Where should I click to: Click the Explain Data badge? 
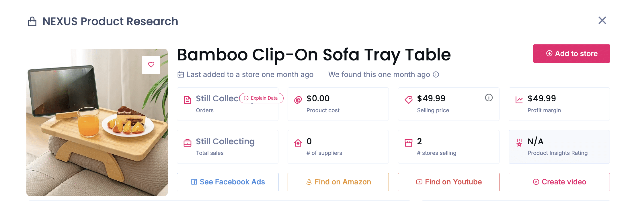(261, 98)
